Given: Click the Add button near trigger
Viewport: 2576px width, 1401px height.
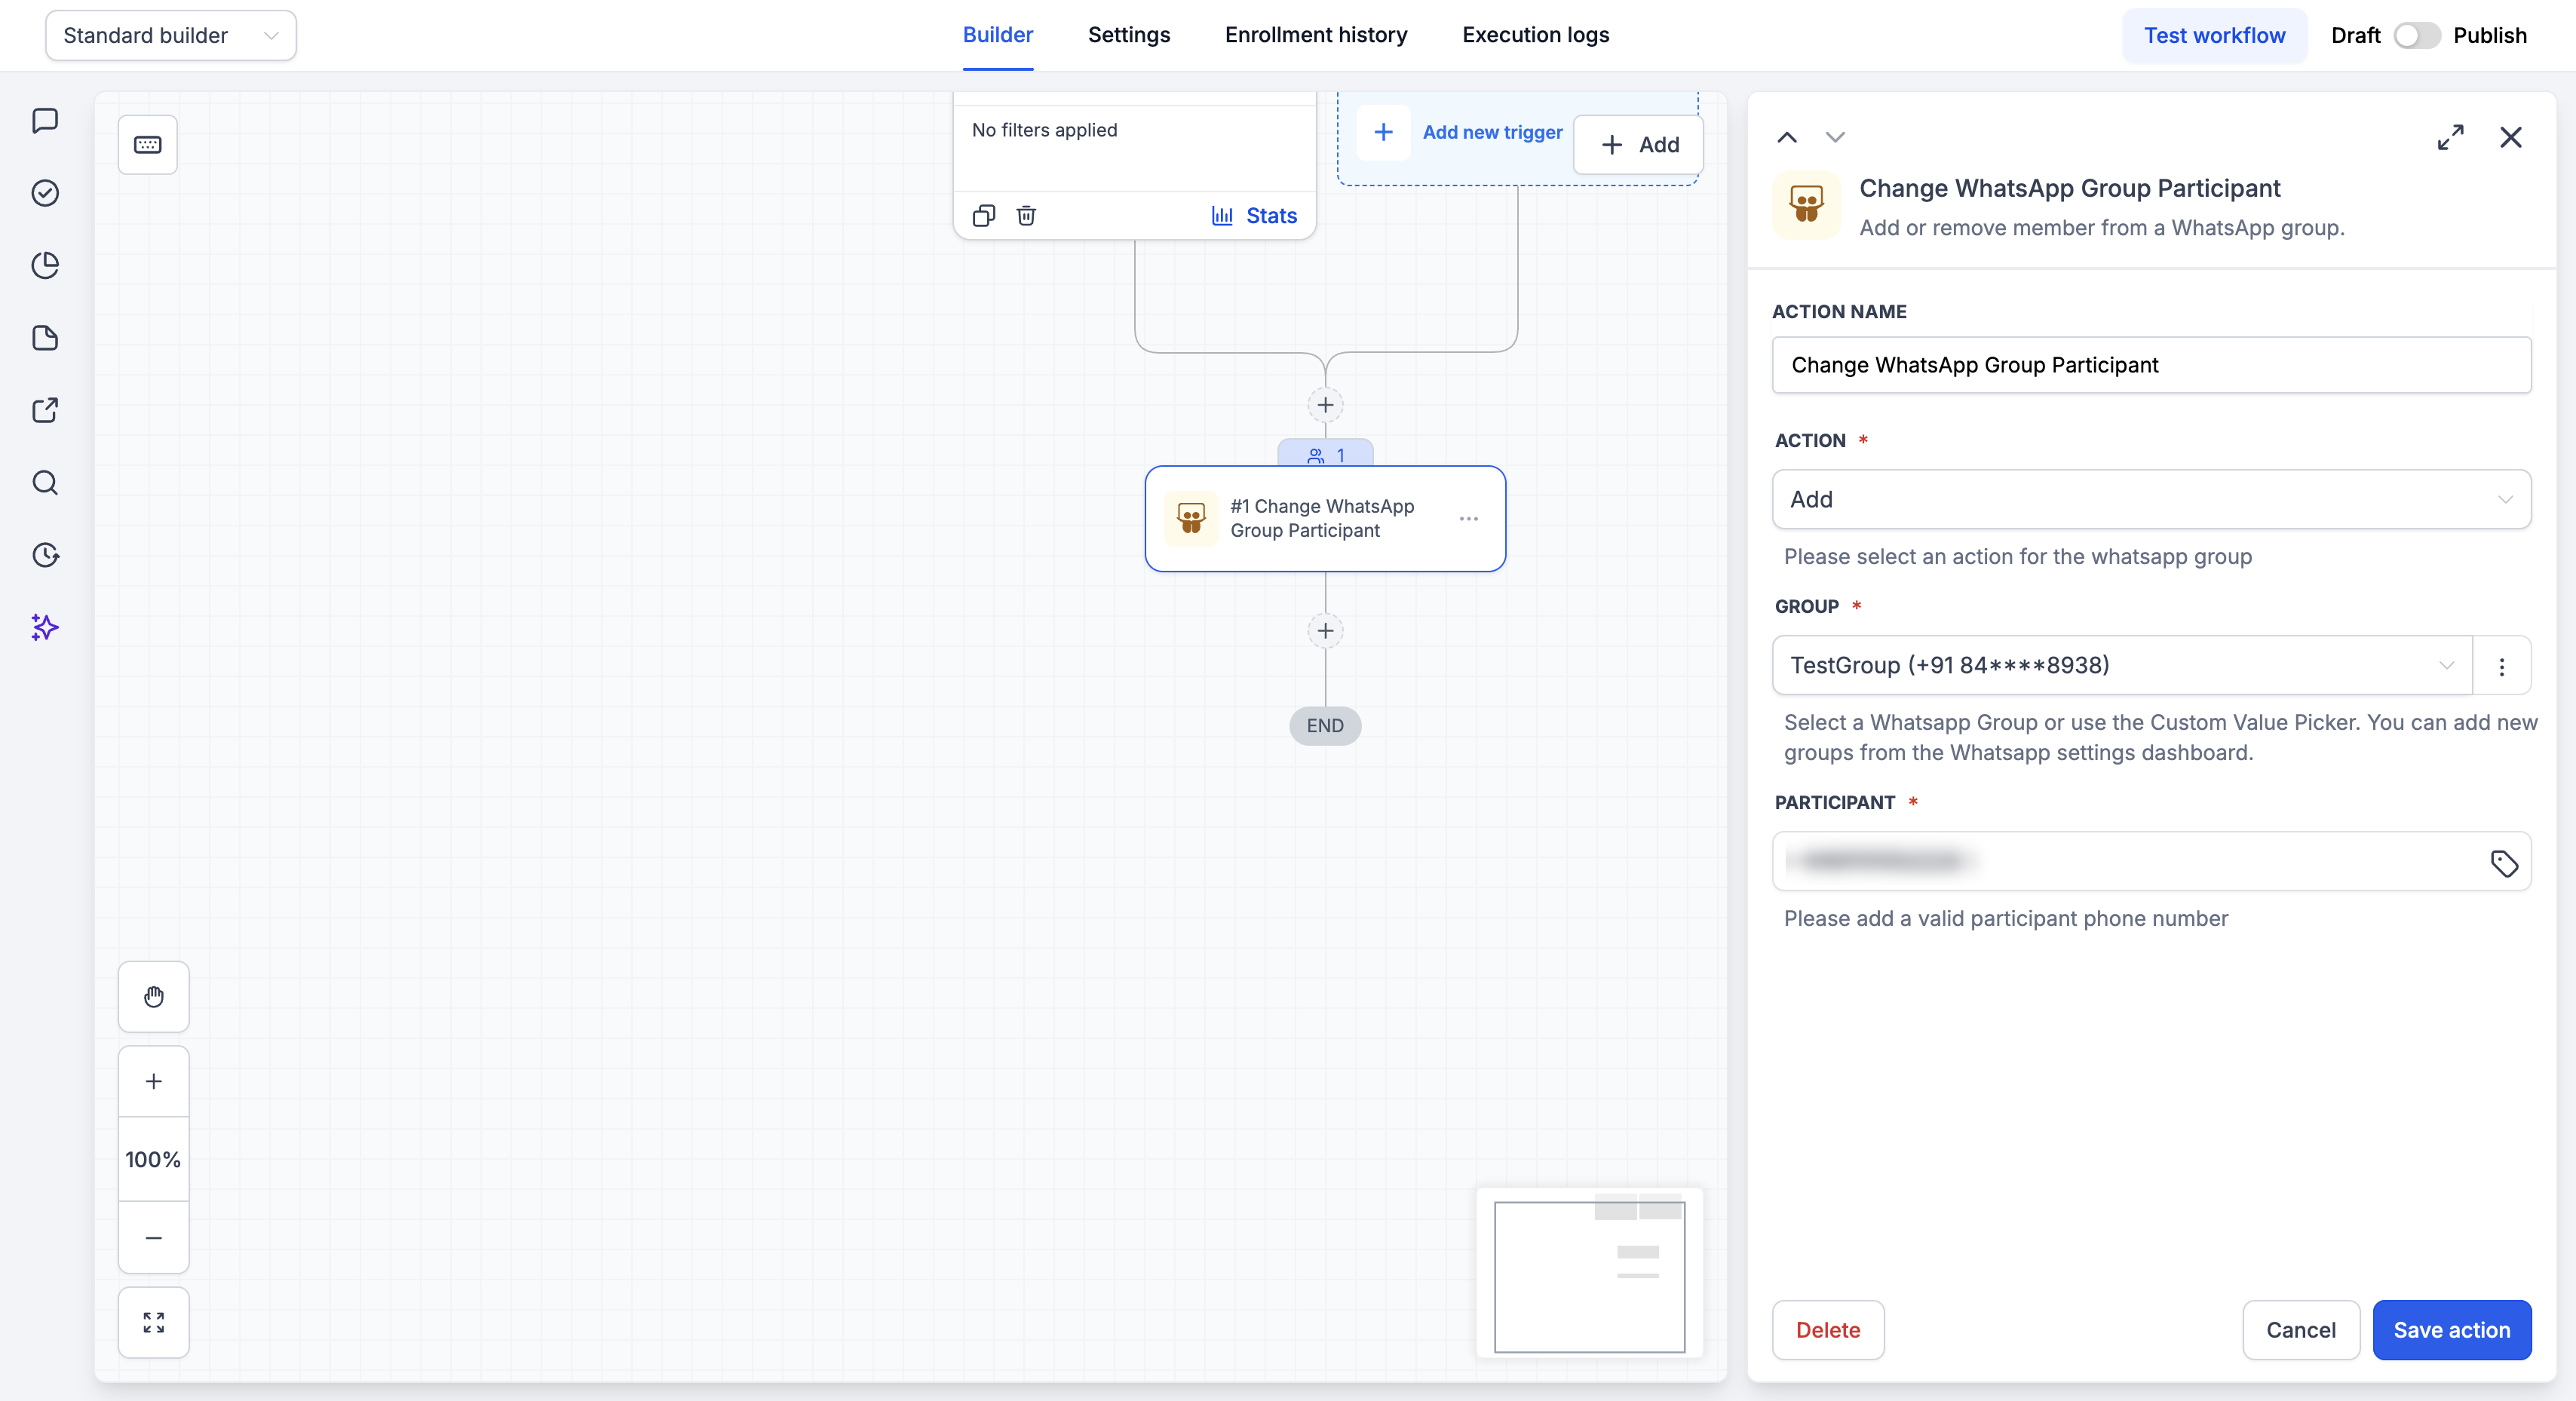Looking at the screenshot, I should click(x=1639, y=145).
